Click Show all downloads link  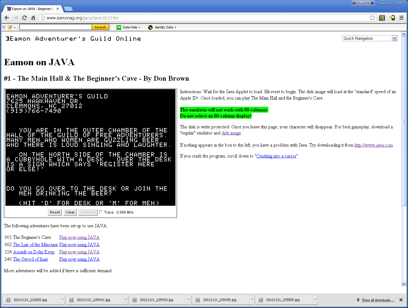pos(378,300)
